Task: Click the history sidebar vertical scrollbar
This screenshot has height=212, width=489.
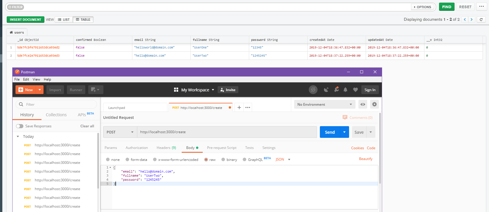Action: click(98, 161)
